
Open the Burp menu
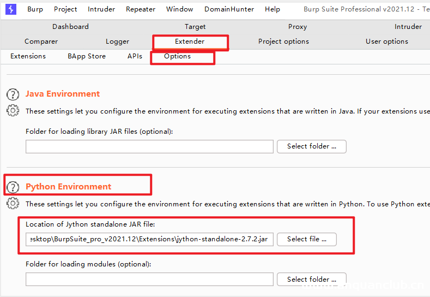click(35, 9)
